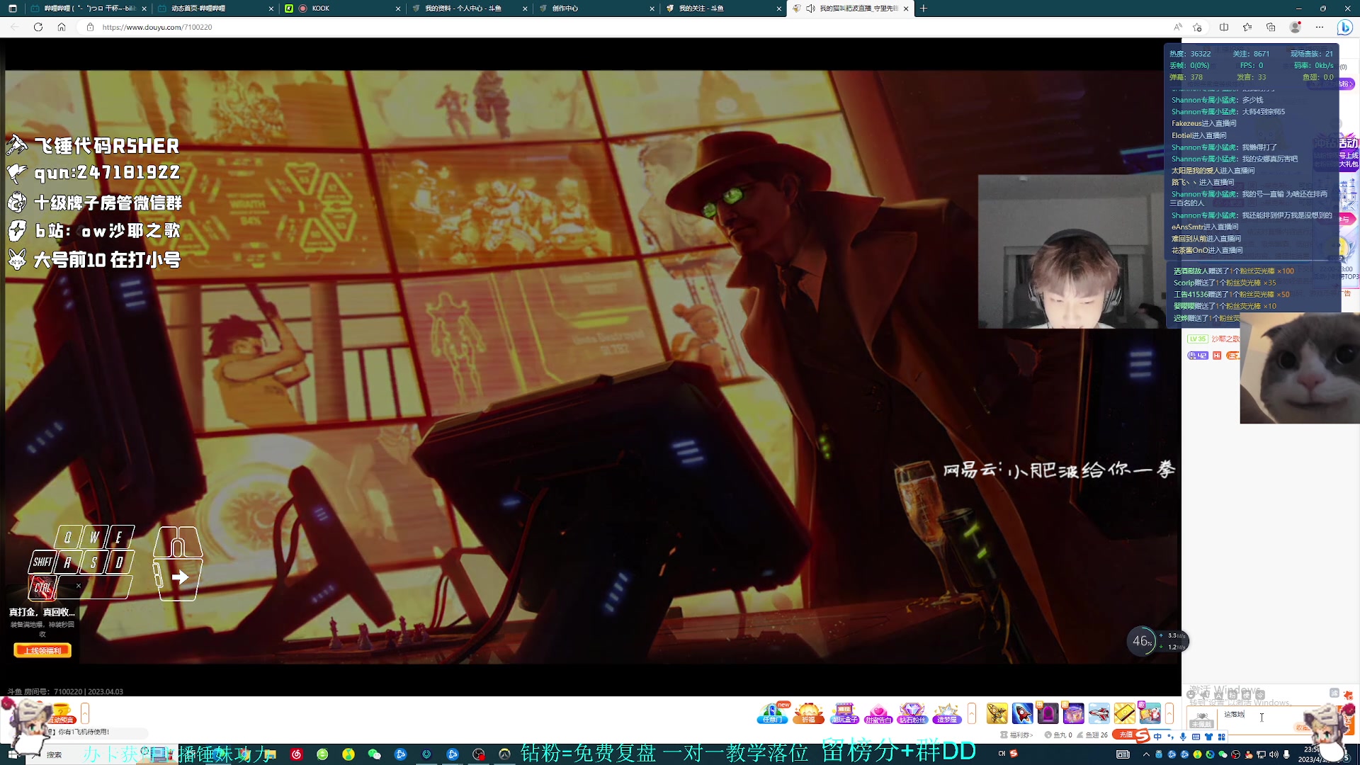The image size is (1360, 765).
Task: Open the 潮玩盒子 activity icon
Action: (x=844, y=713)
